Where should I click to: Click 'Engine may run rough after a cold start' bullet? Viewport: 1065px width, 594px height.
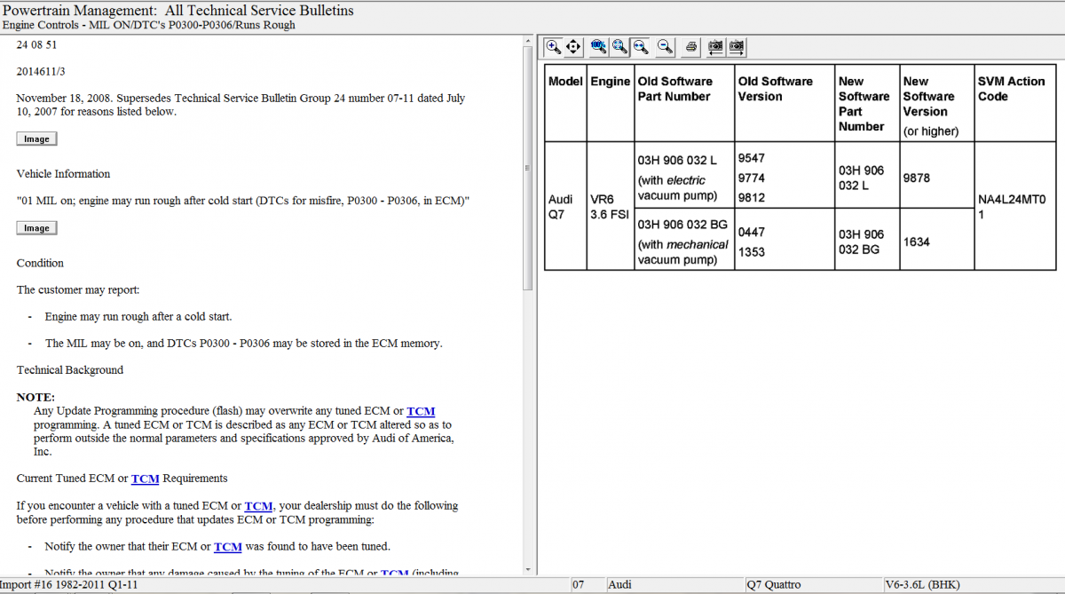pos(138,316)
